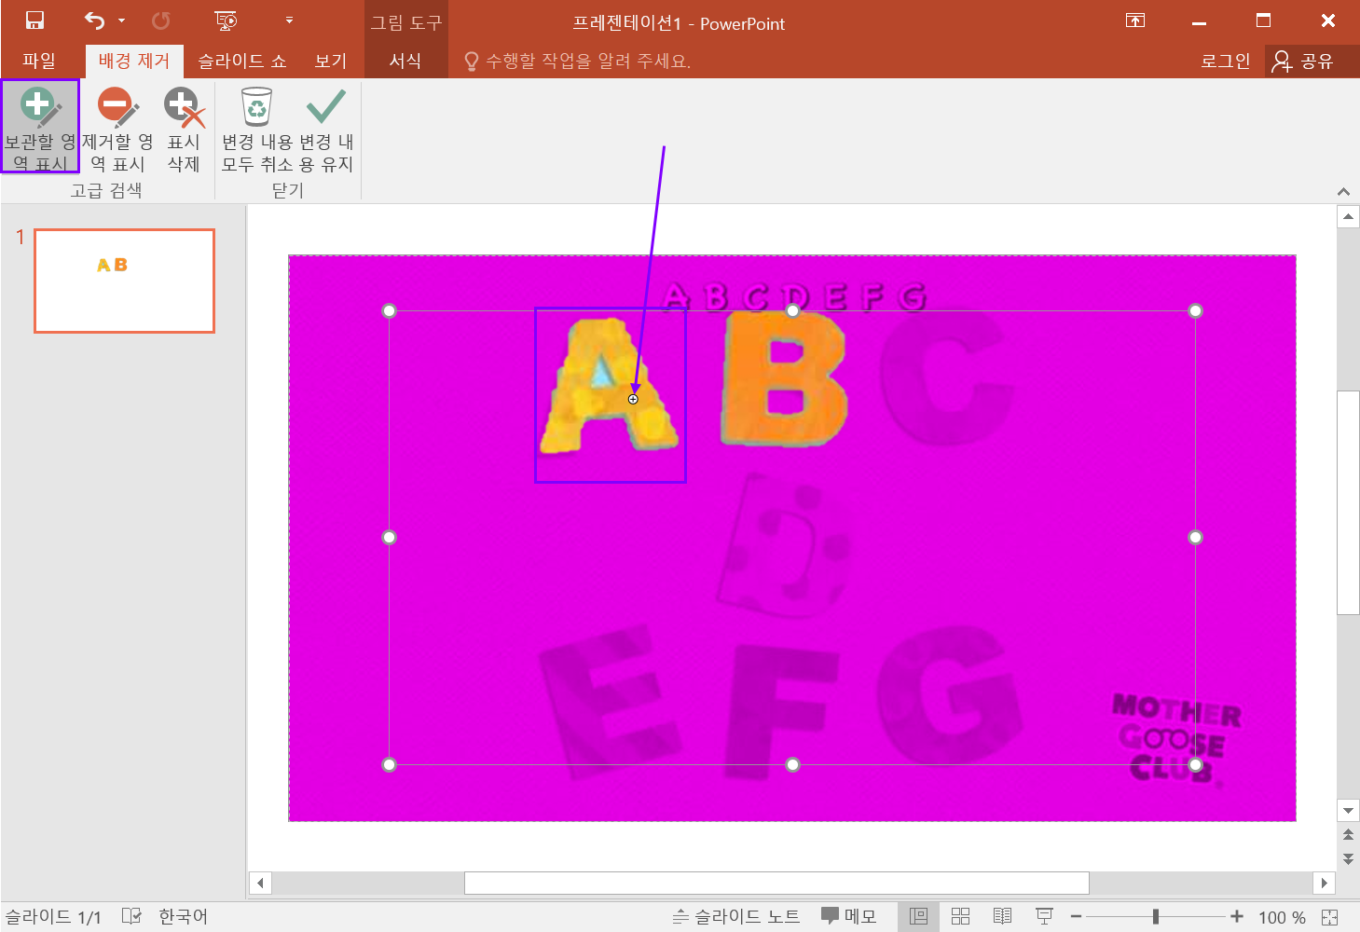
Task: Toggle the 메모 (Comments) pane
Action: (x=849, y=916)
